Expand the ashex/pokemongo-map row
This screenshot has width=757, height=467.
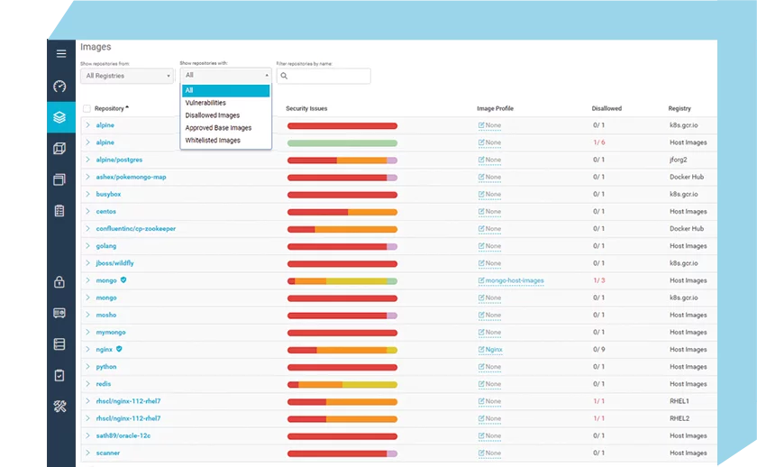88,177
